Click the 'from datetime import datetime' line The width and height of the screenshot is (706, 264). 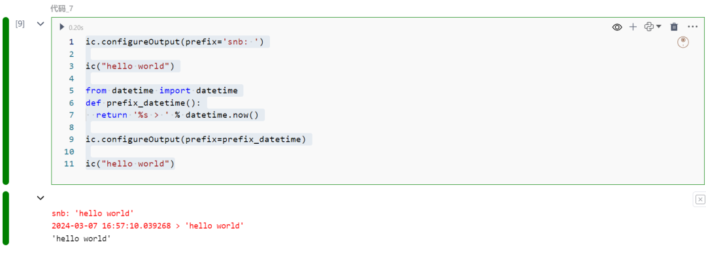pyautogui.click(x=161, y=90)
